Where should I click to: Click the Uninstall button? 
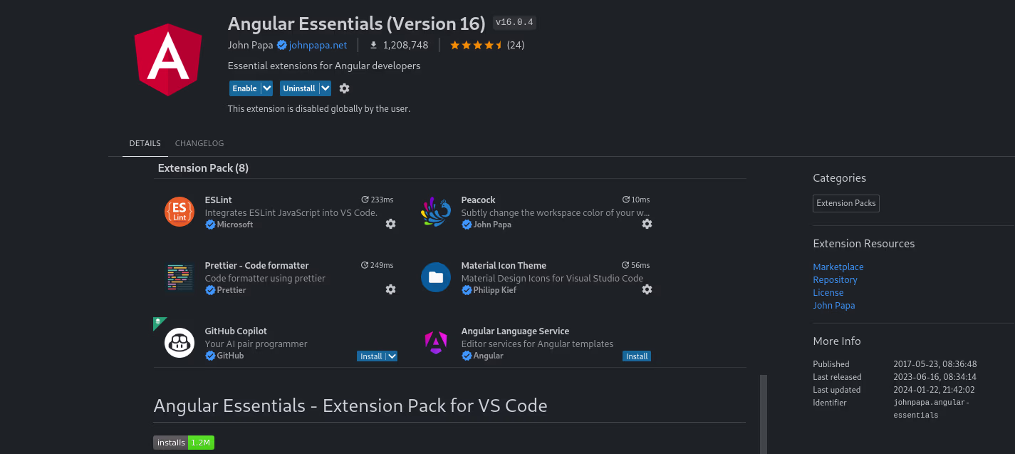(x=299, y=88)
